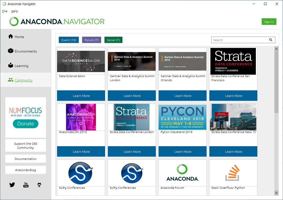Click the Community people icon
283x200 pixels.
tap(11, 80)
